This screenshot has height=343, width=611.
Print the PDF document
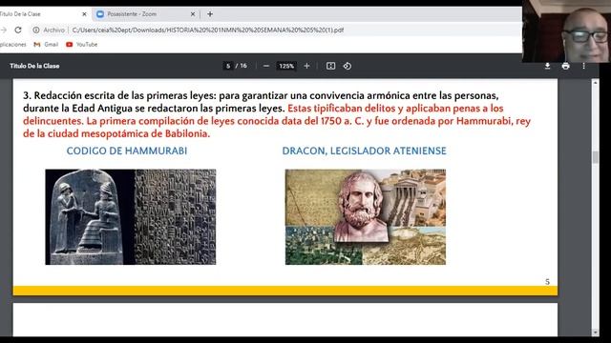[x=565, y=66]
